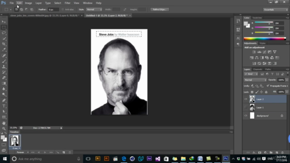
Task: Toggle Lock all padlock
Action: (266, 92)
